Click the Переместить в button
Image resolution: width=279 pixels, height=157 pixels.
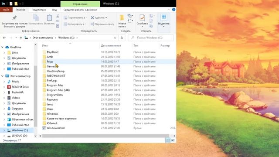tap(75, 17)
